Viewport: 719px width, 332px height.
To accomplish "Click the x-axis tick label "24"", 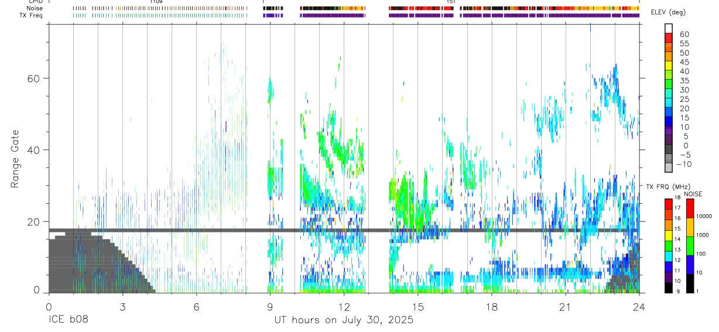I will click(639, 307).
